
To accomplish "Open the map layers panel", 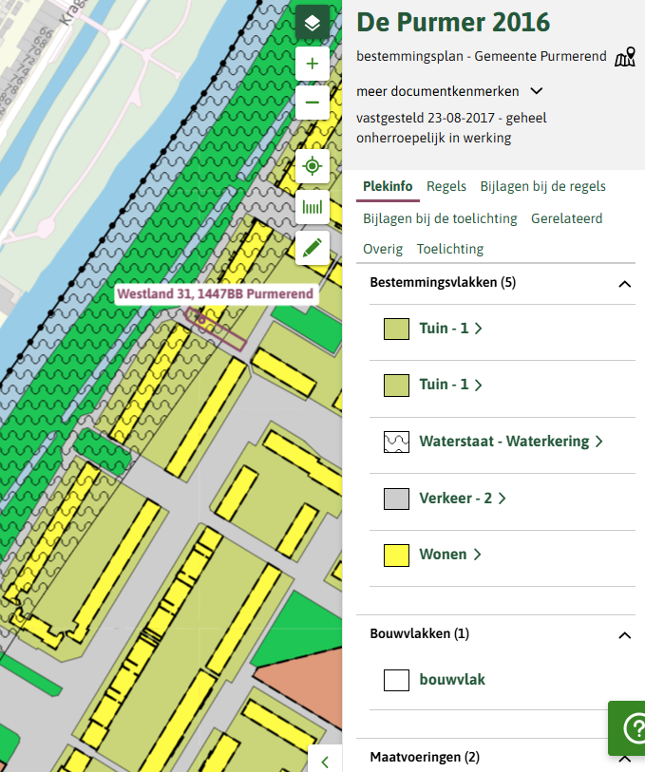I will [x=313, y=23].
